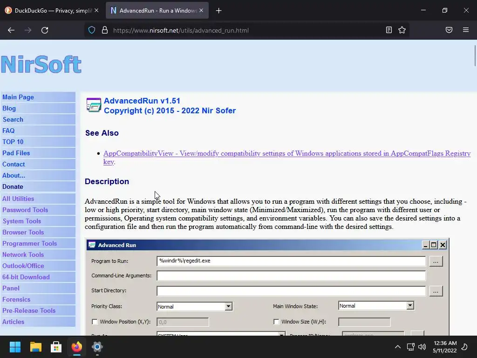Open the tracking protection shield
This screenshot has width=477, height=358.
pos(92,30)
